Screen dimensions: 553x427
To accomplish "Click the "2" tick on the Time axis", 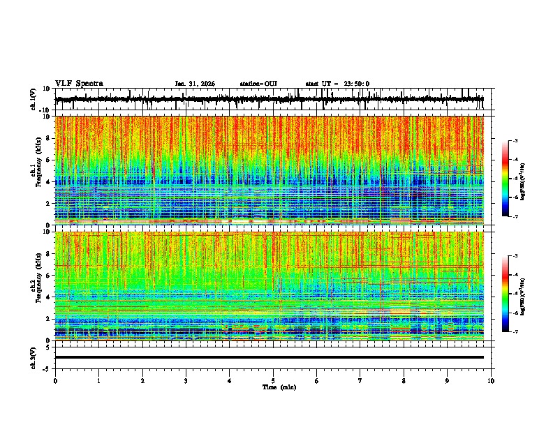I will [x=142, y=381].
